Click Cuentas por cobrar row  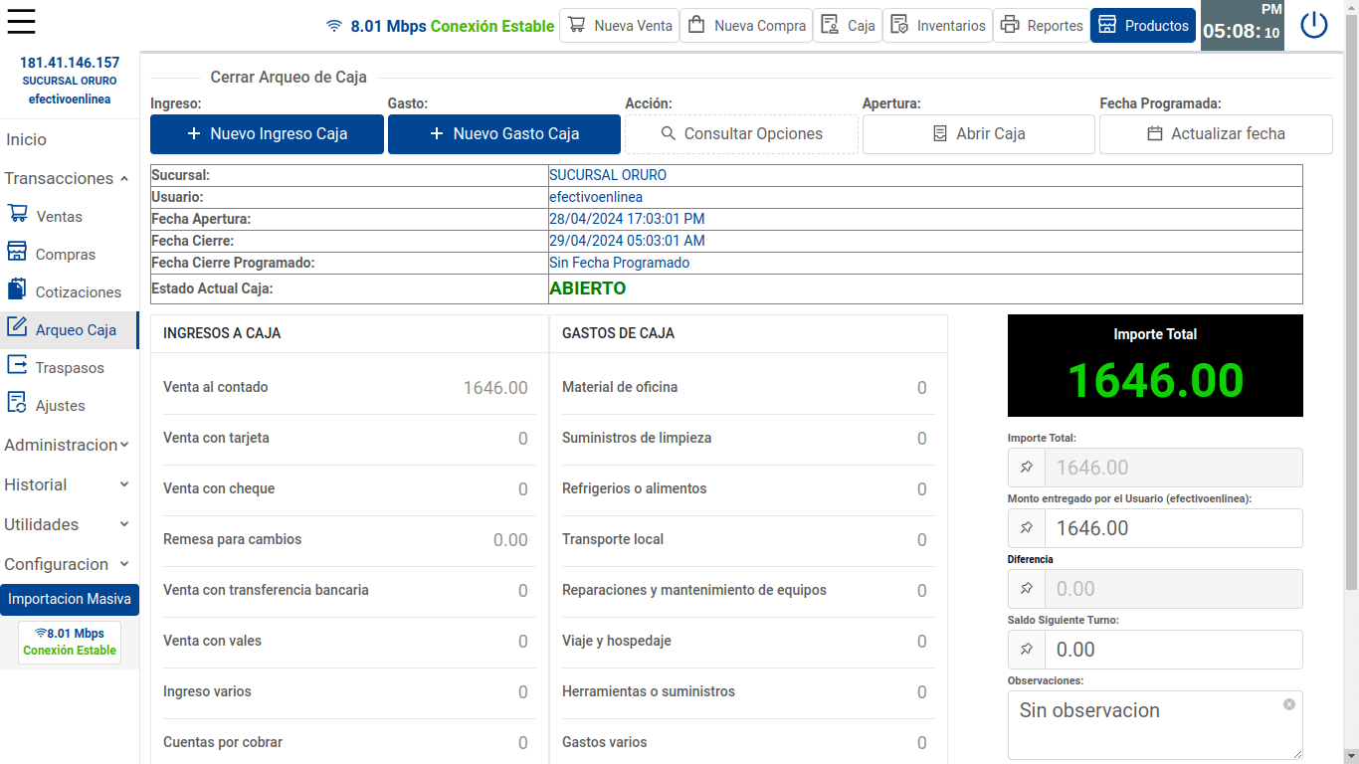[x=349, y=742]
